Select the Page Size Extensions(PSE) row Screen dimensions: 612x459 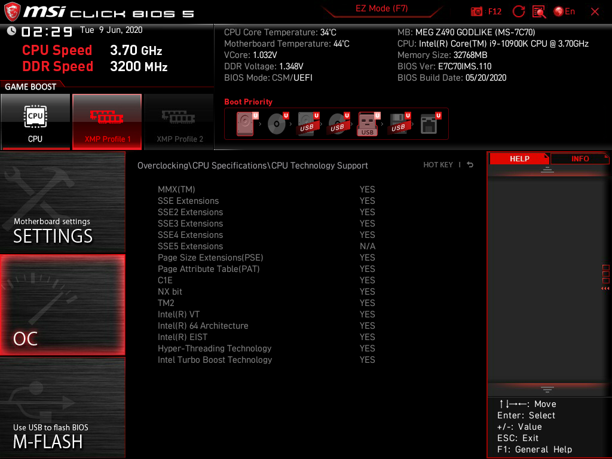266,257
